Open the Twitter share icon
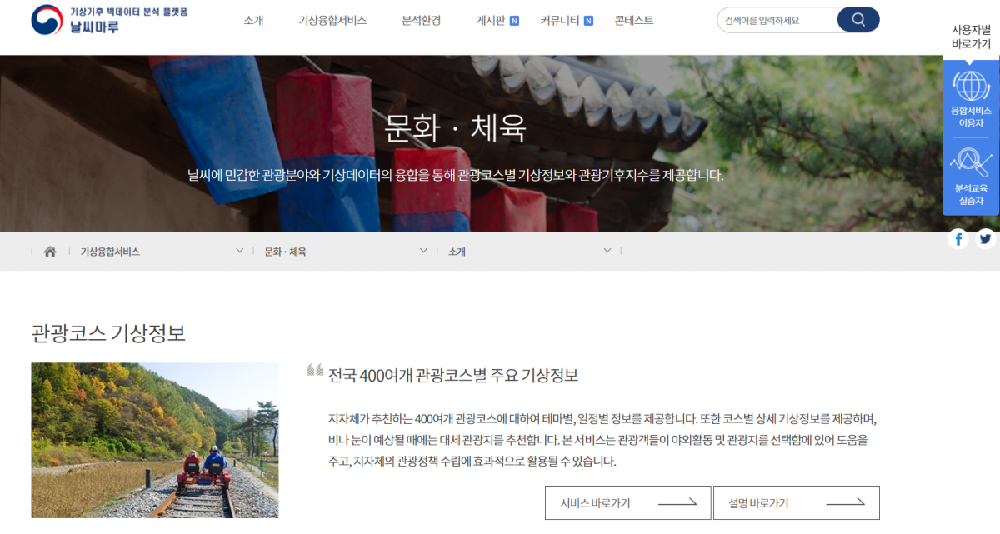 tap(986, 239)
